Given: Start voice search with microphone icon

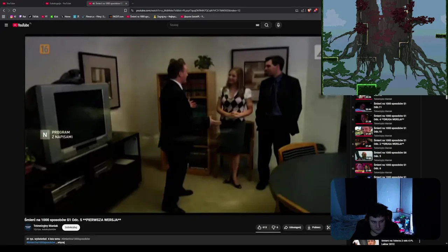Looking at the screenshot, I should point(278,25).
